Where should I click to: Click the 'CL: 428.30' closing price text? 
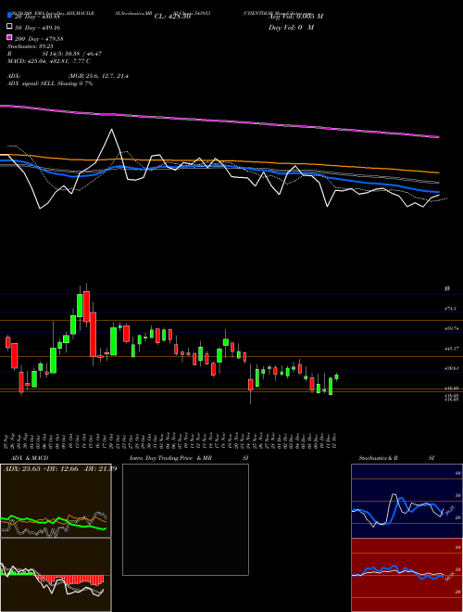tap(172, 17)
